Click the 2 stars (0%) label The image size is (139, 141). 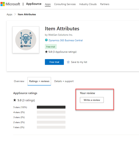[x=19, y=122]
